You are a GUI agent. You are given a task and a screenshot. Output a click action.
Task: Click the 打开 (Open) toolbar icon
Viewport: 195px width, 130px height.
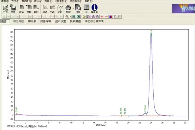[x=6, y=9]
